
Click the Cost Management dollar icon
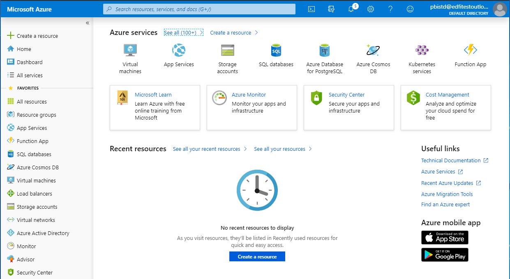coord(413,98)
